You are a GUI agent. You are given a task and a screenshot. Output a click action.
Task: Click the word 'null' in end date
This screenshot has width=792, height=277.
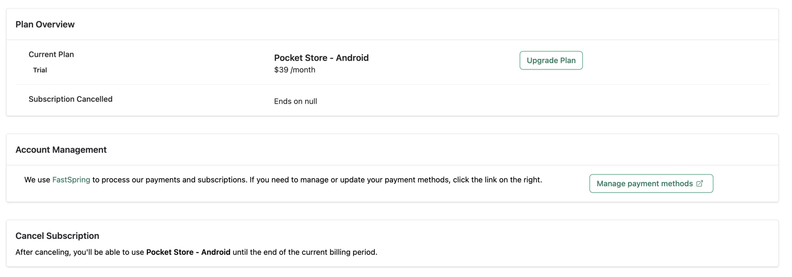pyautogui.click(x=311, y=101)
